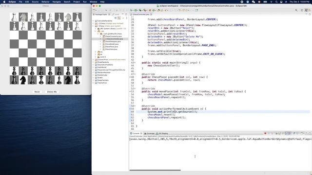Screen dimensions: 312x175
Task: Open the Refactor menu
Action: click(x=45, y=2)
